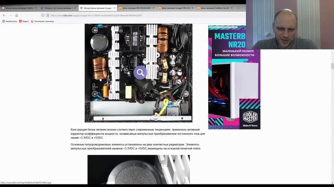334x187 pixels.
Task: Close the XPG PYLON tab
Action: (153, 8)
